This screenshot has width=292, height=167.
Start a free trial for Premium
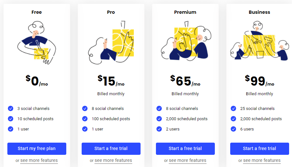click(x=185, y=149)
